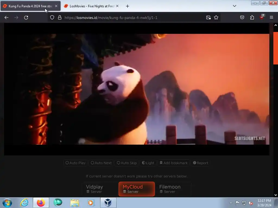Reload the current page
The width and height of the screenshot is (278, 208).
(26, 18)
